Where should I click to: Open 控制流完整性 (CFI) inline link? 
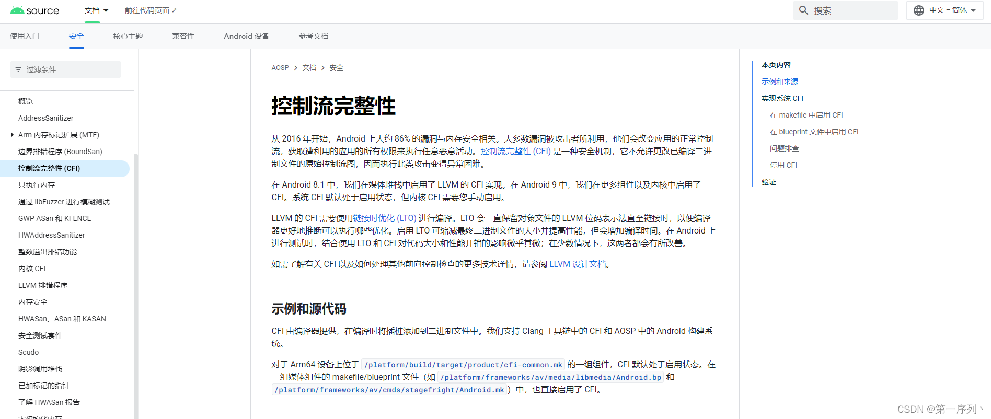(516, 152)
